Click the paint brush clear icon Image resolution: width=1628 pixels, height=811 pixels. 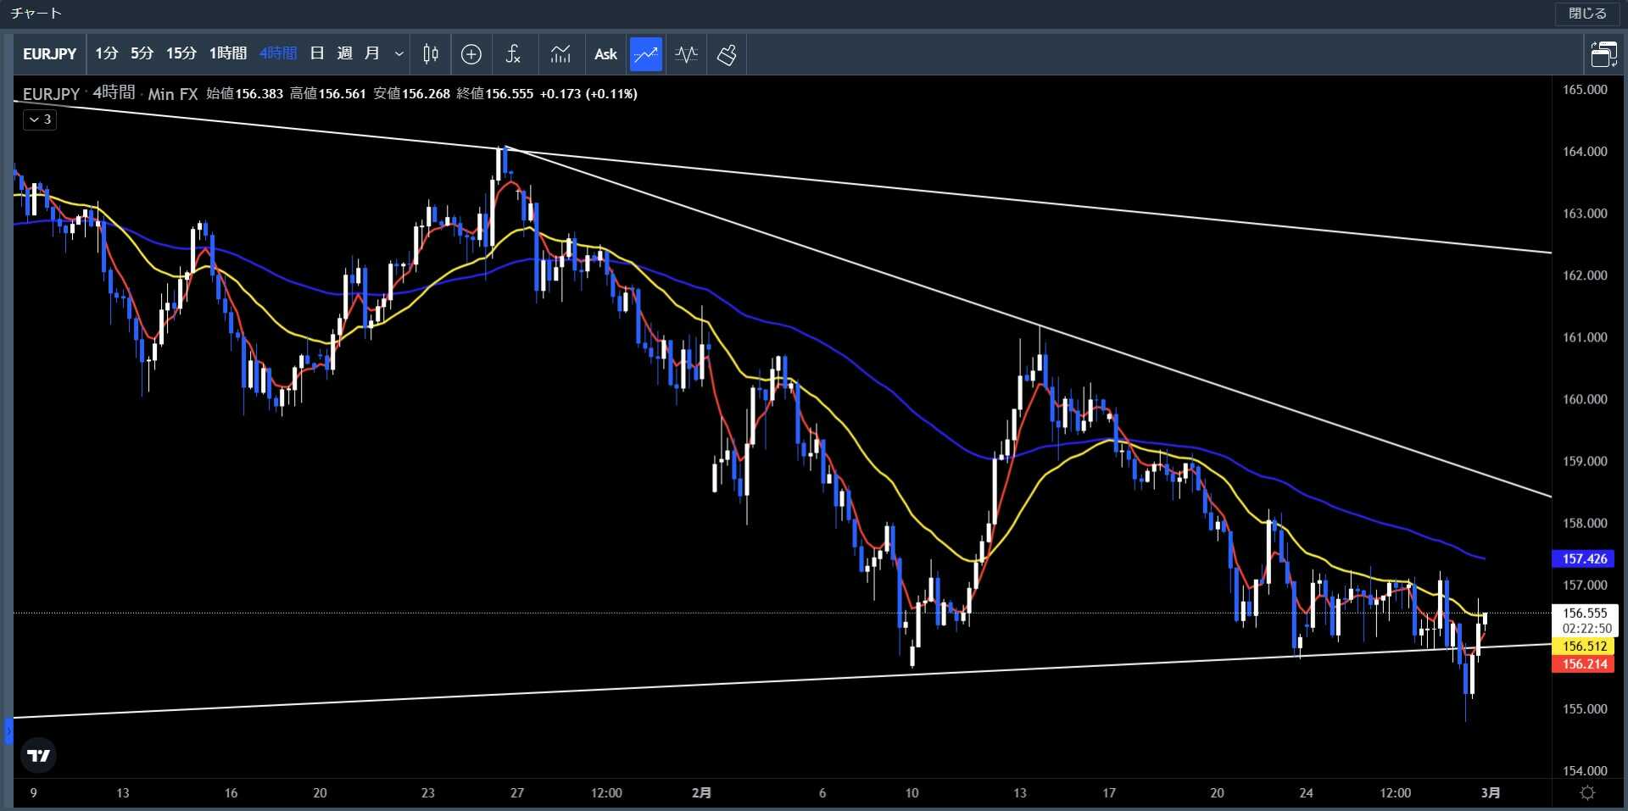coord(727,54)
